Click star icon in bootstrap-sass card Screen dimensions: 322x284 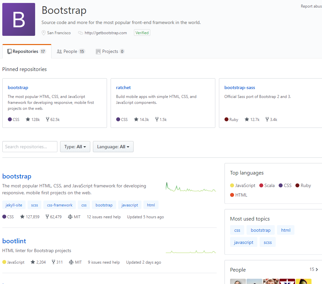(247, 119)
